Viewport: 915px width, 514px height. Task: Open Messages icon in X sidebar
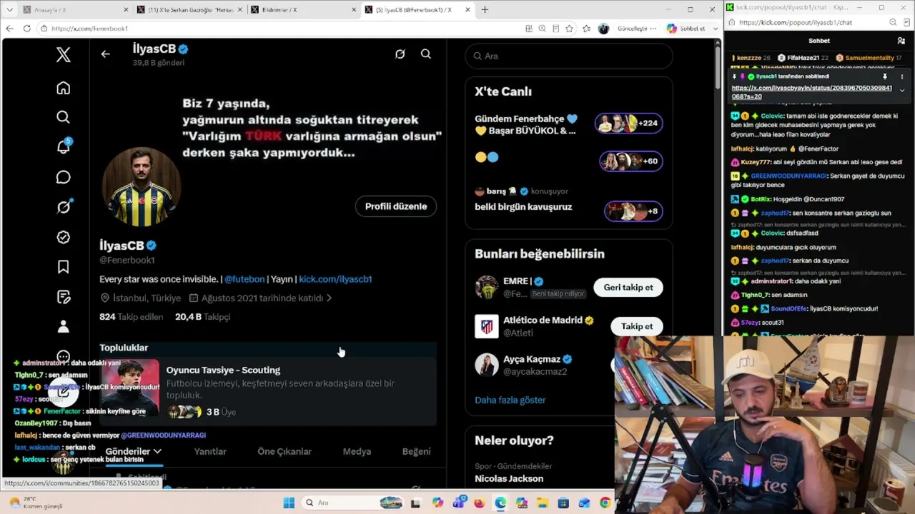[64, 177]
